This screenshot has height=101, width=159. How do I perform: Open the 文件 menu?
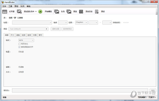[x=4, y=6]
